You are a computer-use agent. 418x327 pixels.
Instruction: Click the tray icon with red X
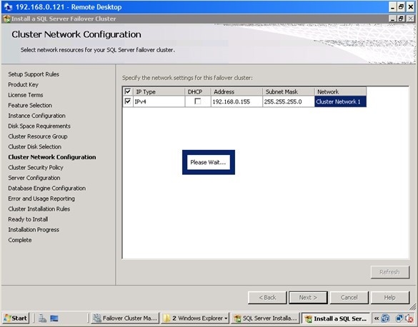coord(409,318)
